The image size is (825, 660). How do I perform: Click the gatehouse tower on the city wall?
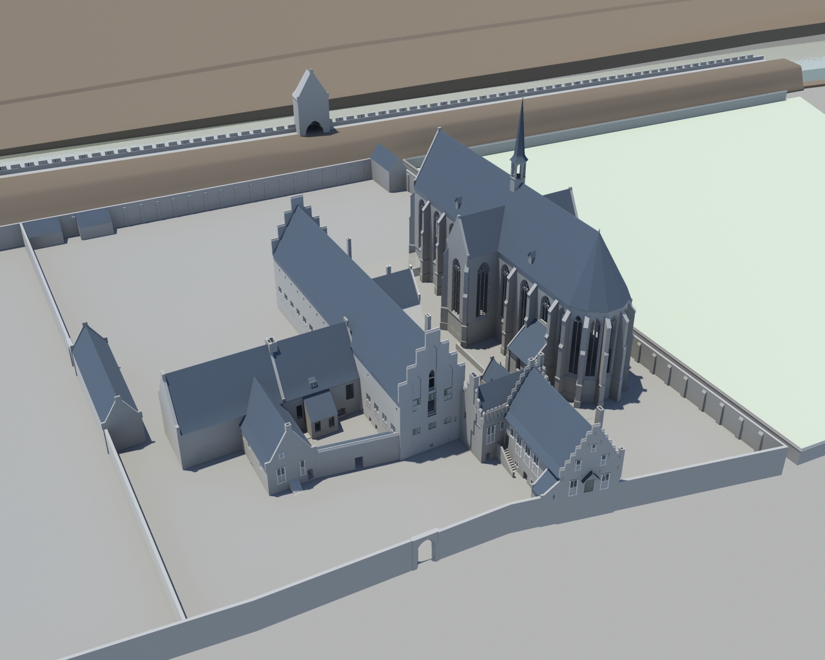pos(309,103)
